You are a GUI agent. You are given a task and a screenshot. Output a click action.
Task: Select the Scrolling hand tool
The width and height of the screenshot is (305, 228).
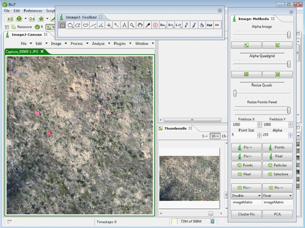coord(140,25)
